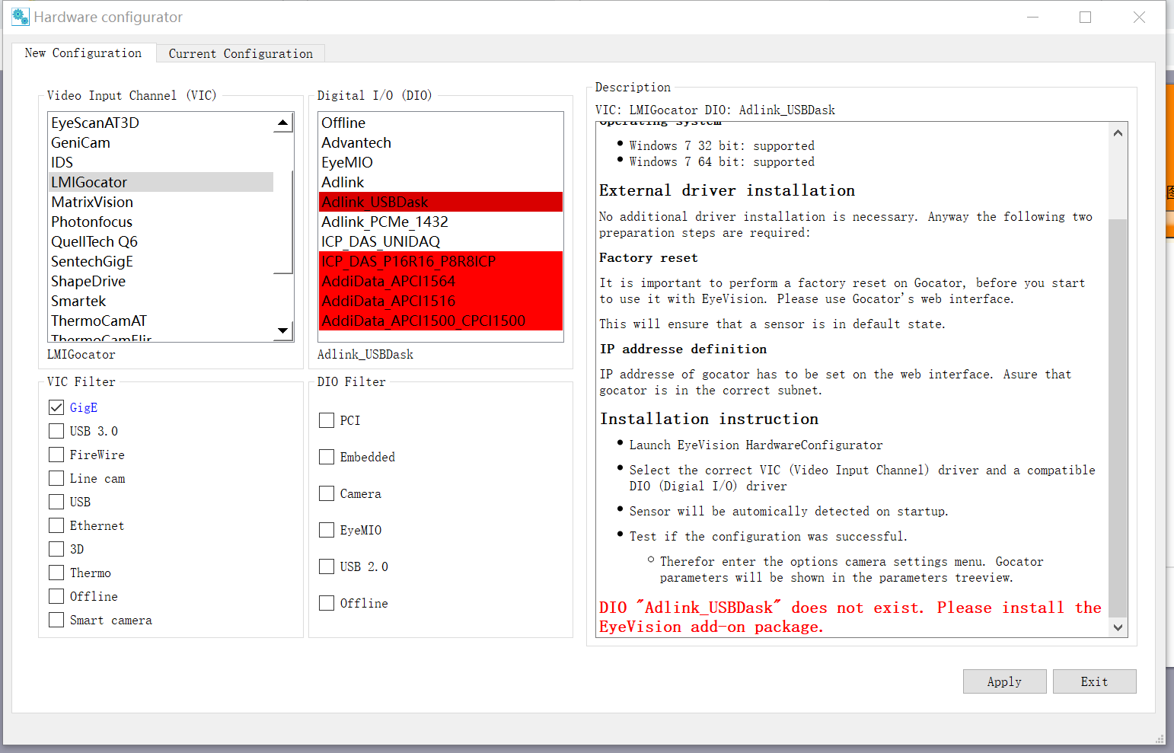The height and width of the screenshot is (753, 1174).
Task: Click the VIC list scroll down arrow
Action: click(x=283, y=330)
